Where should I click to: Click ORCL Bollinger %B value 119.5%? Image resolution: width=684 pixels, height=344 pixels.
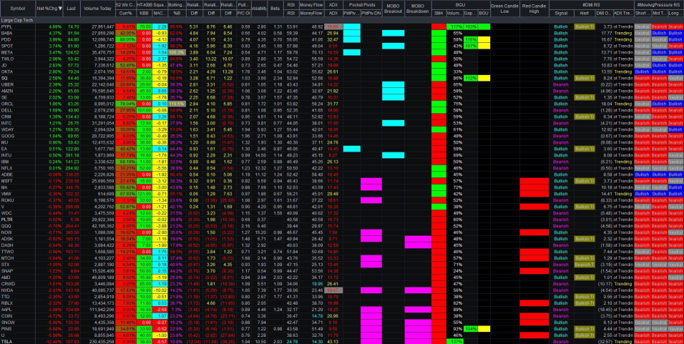pos(177,104)
